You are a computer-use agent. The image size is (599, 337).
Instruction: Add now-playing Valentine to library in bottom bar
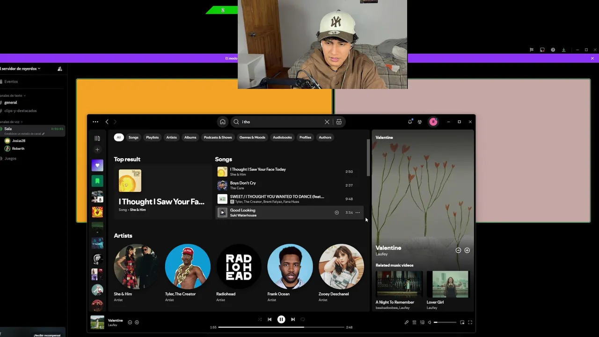point(137,322)
